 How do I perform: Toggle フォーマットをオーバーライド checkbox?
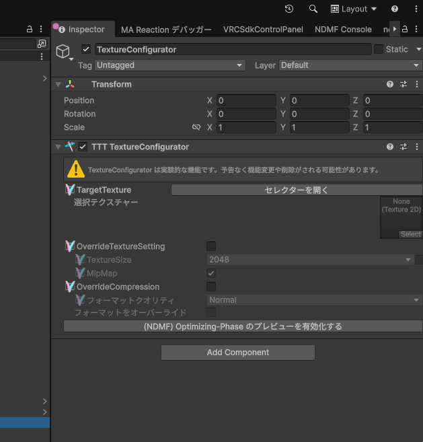[x=211, y=312]
